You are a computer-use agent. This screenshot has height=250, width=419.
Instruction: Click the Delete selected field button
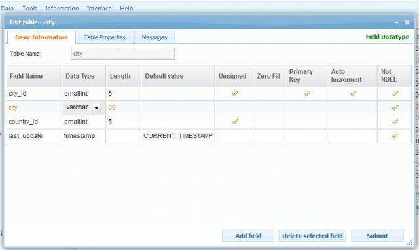click(x=312, y=236)
